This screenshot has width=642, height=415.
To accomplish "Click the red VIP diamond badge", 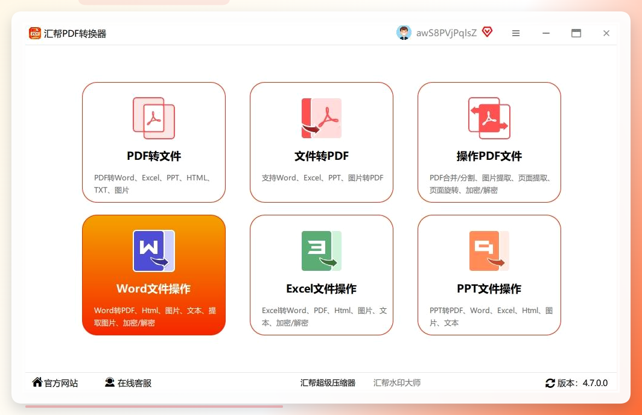I will point(488,32).
